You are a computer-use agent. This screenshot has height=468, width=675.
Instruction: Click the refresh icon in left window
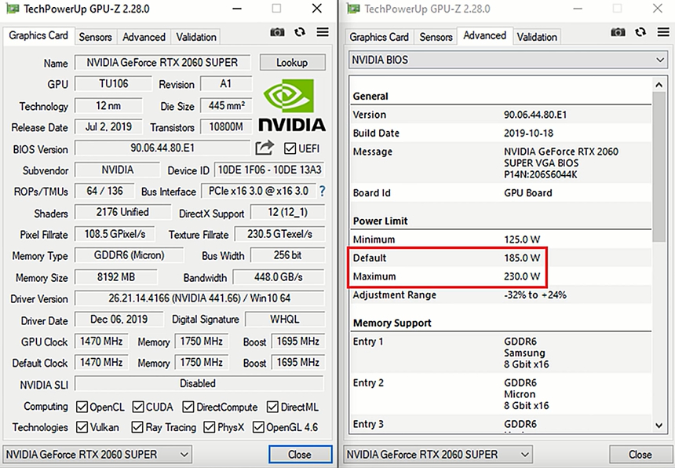300,32
